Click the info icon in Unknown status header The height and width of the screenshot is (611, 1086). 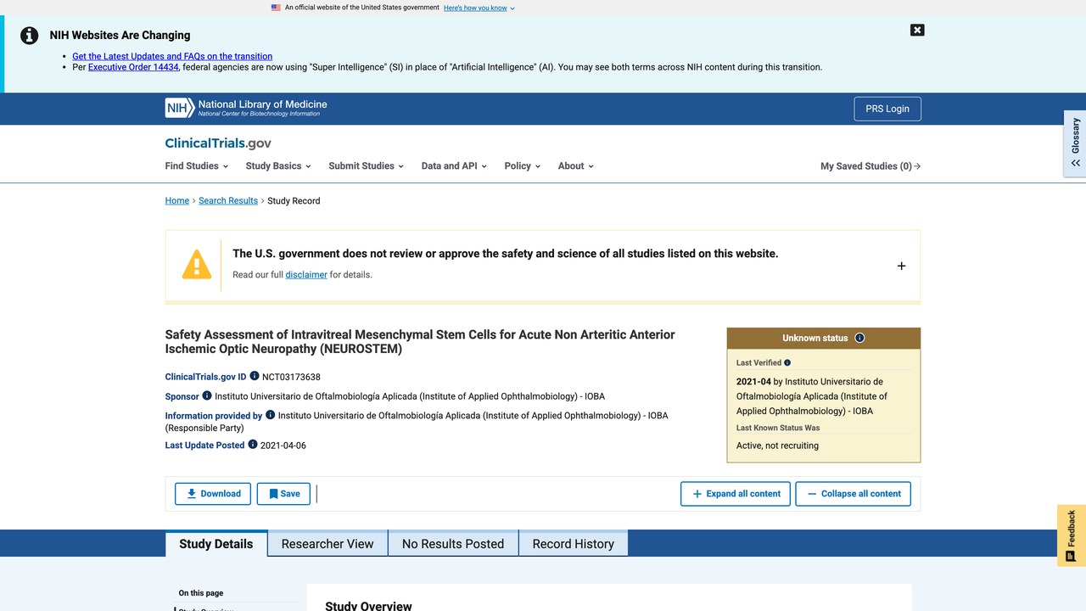click(x=859, y=338)
